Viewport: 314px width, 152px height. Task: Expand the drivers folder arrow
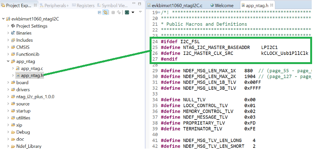(8, 89)
